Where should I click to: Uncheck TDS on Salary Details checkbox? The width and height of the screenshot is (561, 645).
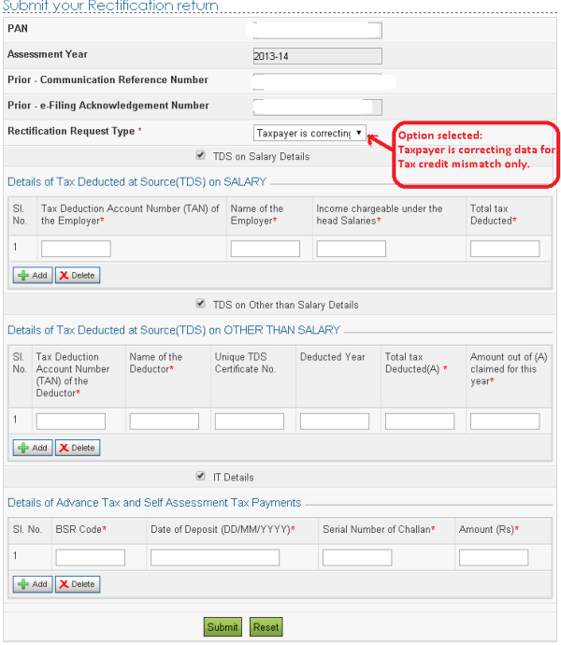200,156
